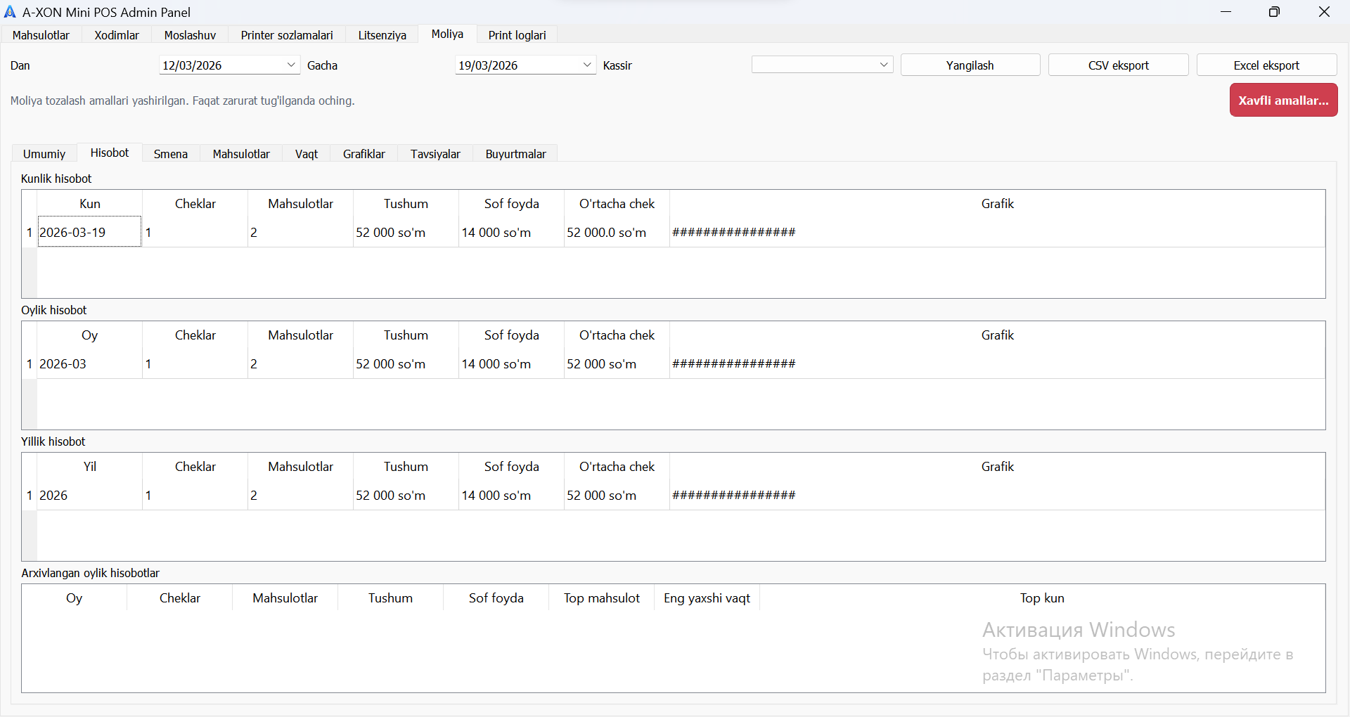Expand the Gacha date dropdown

click(x=587, y=65)
